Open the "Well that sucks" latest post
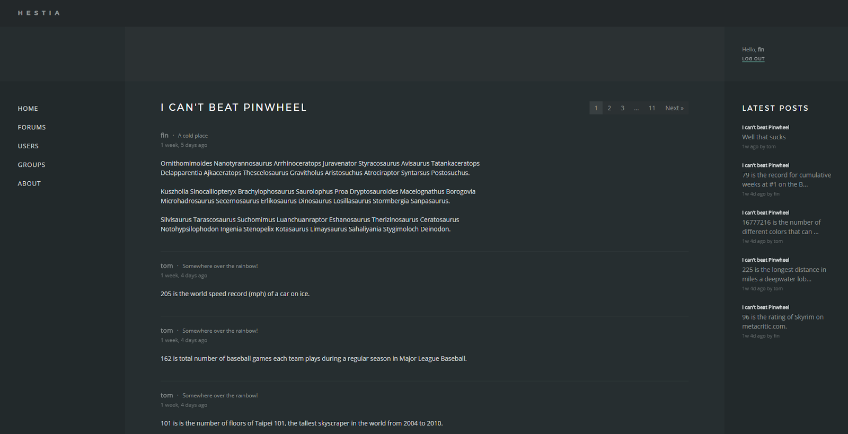The image size is (848, 434). 764,137
